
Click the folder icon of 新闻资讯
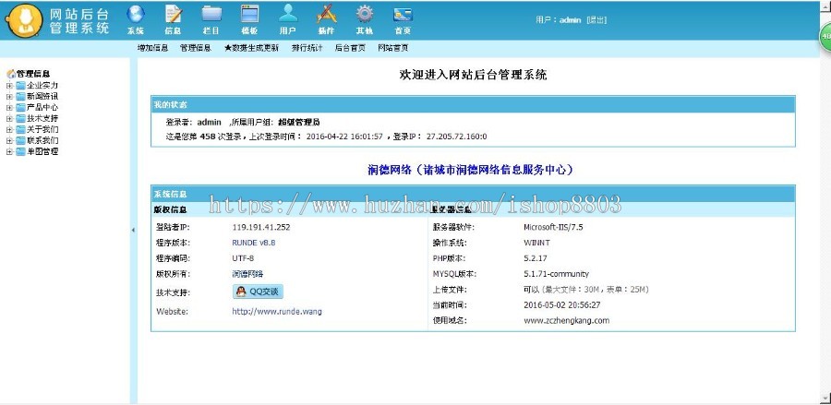pyautogui.click(x=20, y=96)
